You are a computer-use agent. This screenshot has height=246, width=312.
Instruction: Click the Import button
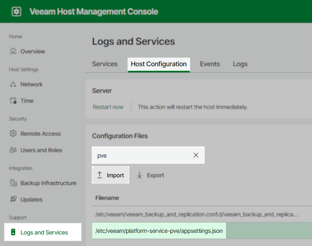[x=110, y=175]
